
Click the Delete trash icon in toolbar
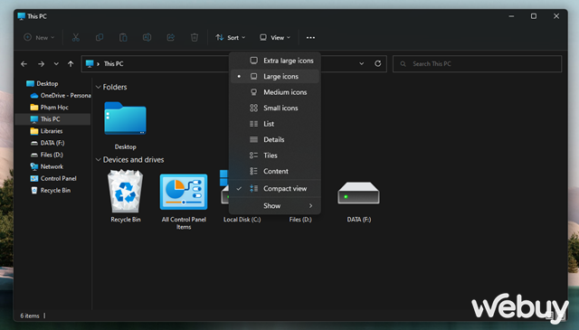pos(195,37)
